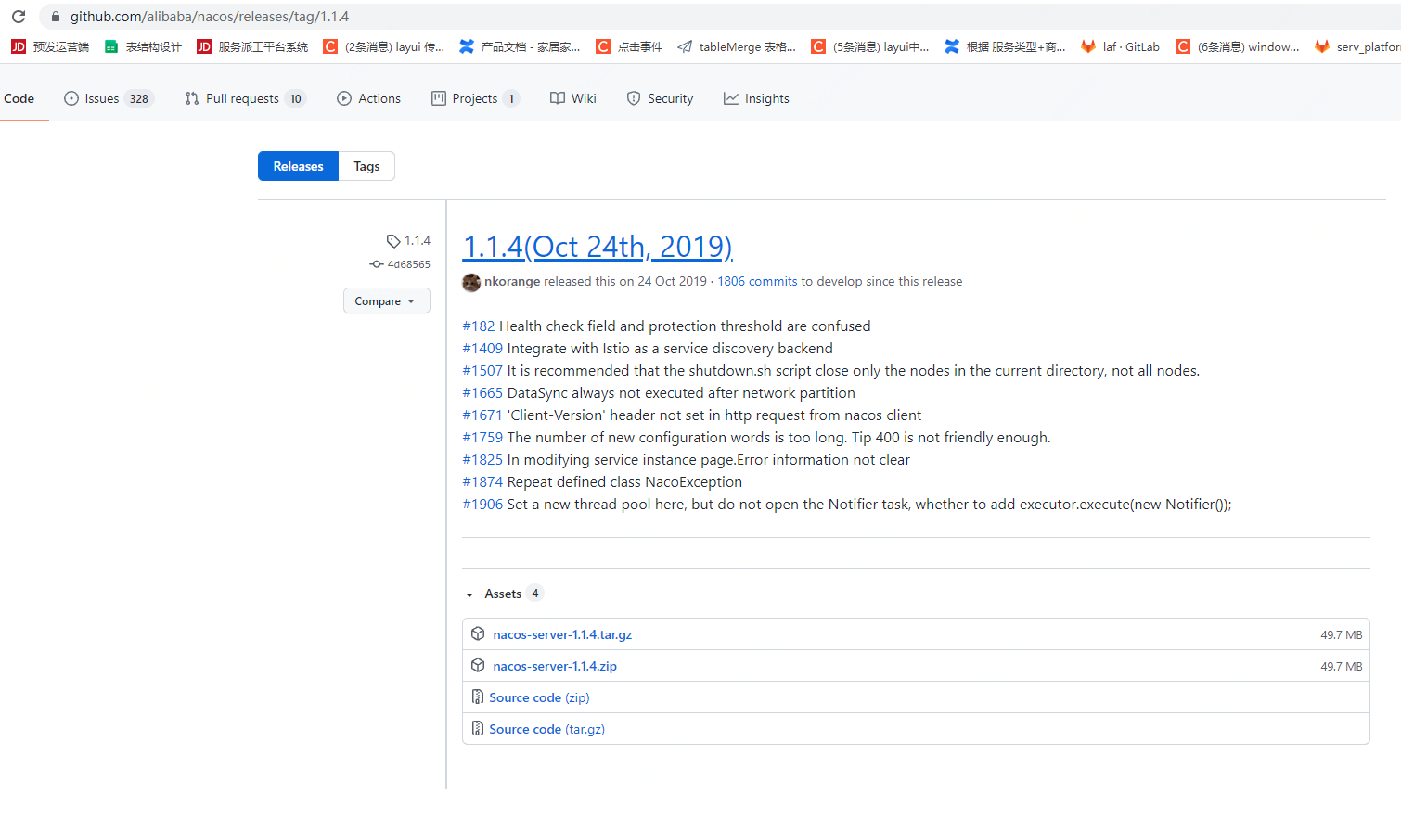This screenshot has width=1401, height=818.
Task: Open the Projects tab
Action: [x=475, y=98]
